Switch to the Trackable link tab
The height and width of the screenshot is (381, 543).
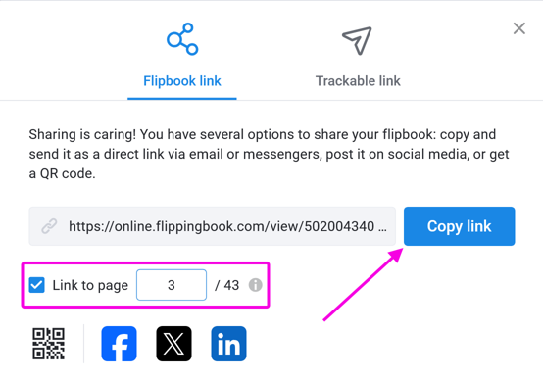click(358, 81)
